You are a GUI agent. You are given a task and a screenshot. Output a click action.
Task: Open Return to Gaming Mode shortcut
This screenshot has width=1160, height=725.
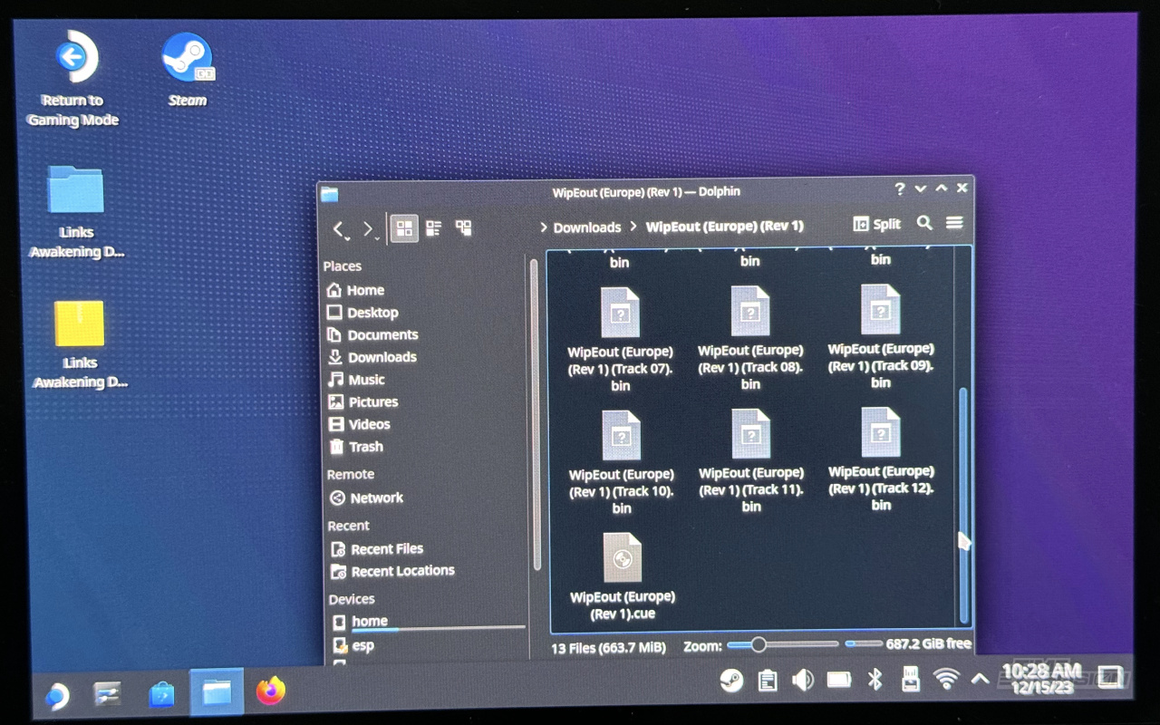pyautogui.click(x=72, y=80)
